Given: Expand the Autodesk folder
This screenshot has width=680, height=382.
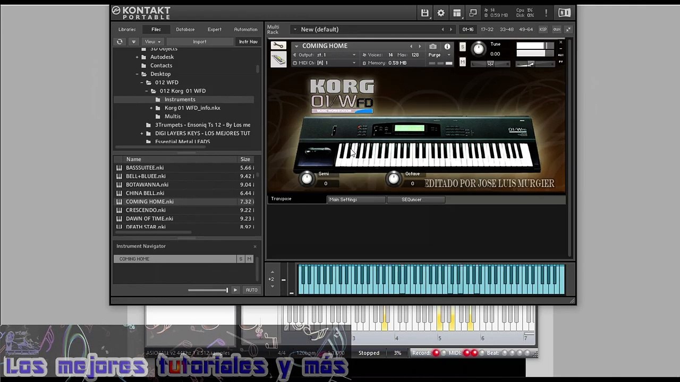Looking at the screenshot, I should (x=137, y=57).
